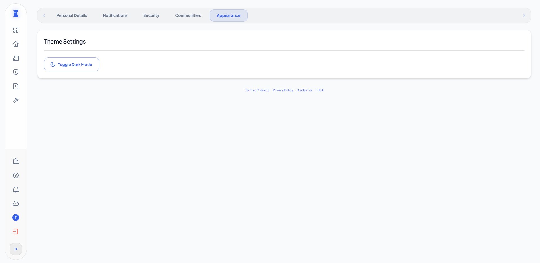The height and width of the screenshot is (263, 540).
Task: Switch to the Personal Details tab
Action: click(72, 15)
